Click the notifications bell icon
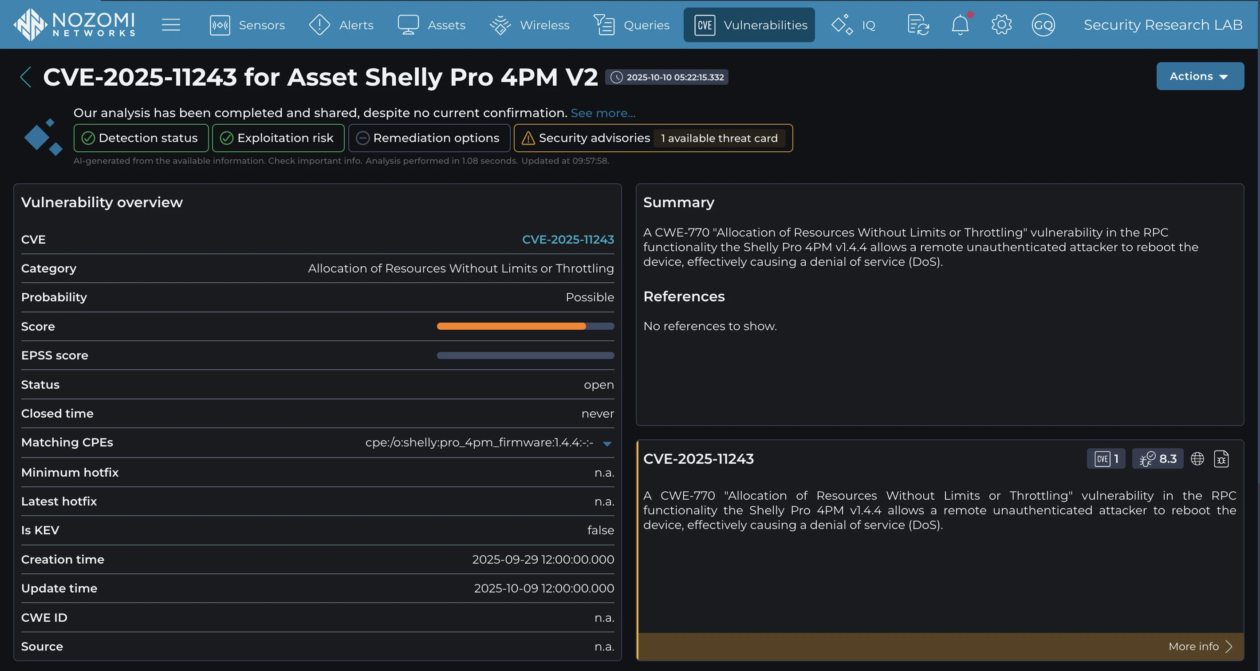The height and width of the screenshot is (671, 1260). pyautogui.click(x=960, y=24)
